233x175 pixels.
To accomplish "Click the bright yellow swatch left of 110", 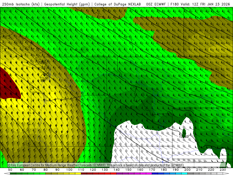I will tap(78, 174).
